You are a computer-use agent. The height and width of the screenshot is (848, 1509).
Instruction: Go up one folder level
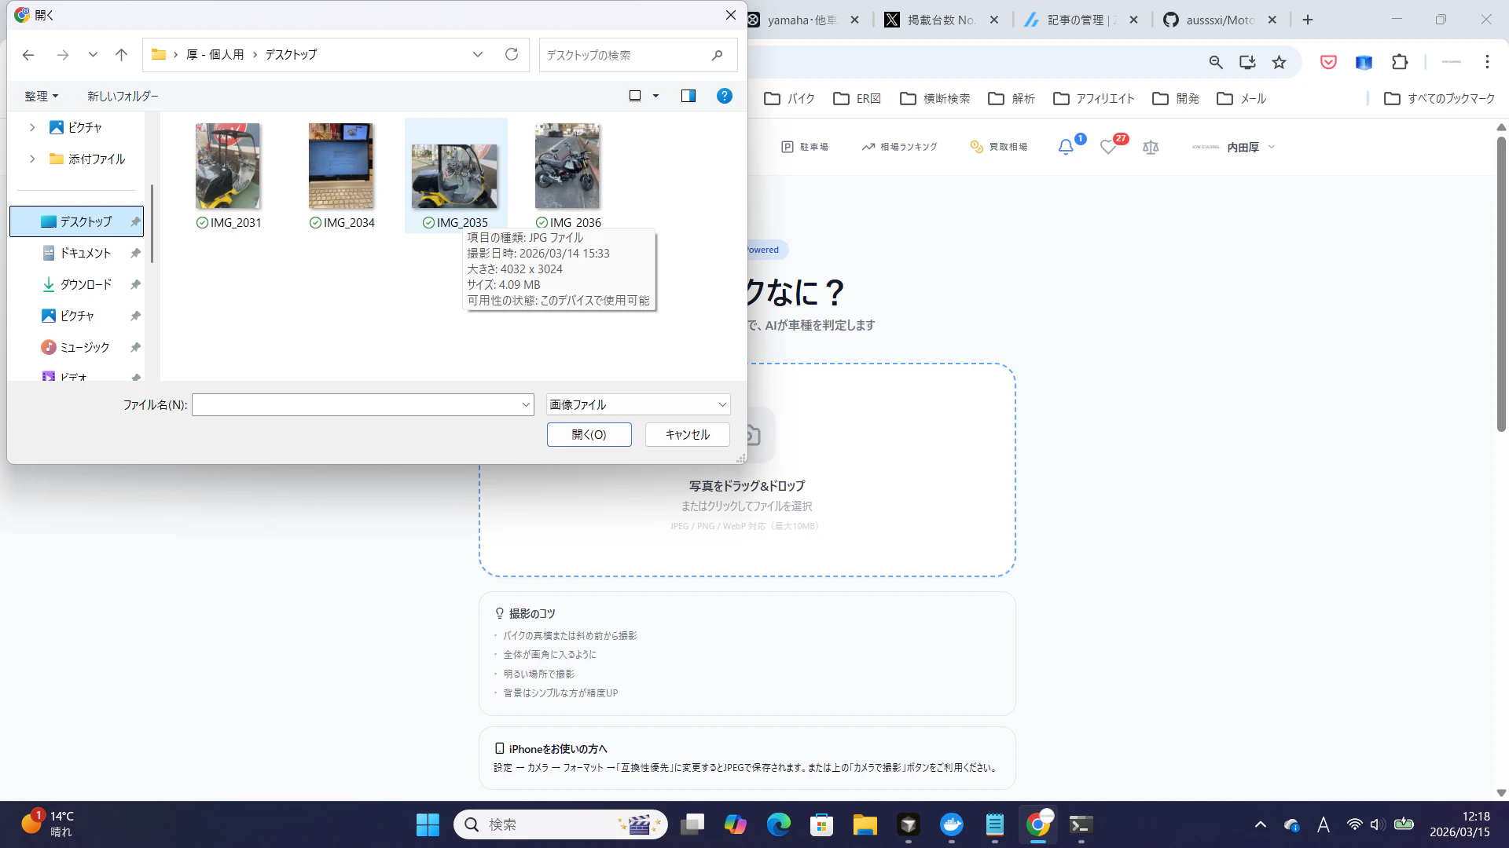pyautogui.click(x=121, y=55)
